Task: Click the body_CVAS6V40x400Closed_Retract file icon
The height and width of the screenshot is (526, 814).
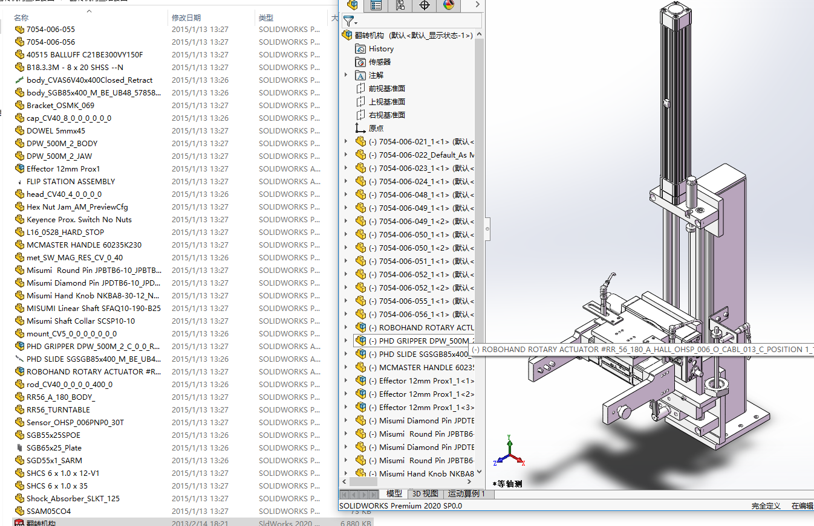Action: tap(19, 80)
